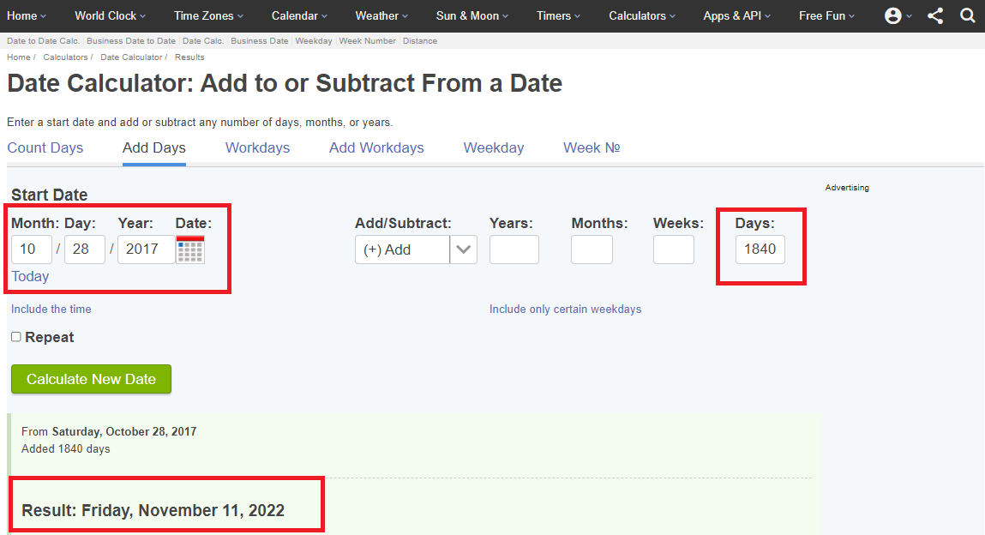The width and height of the screenshot is (985, 535).
Task: Select the Result: Friday, November 11, 2022 text
Action: (153, 510)
